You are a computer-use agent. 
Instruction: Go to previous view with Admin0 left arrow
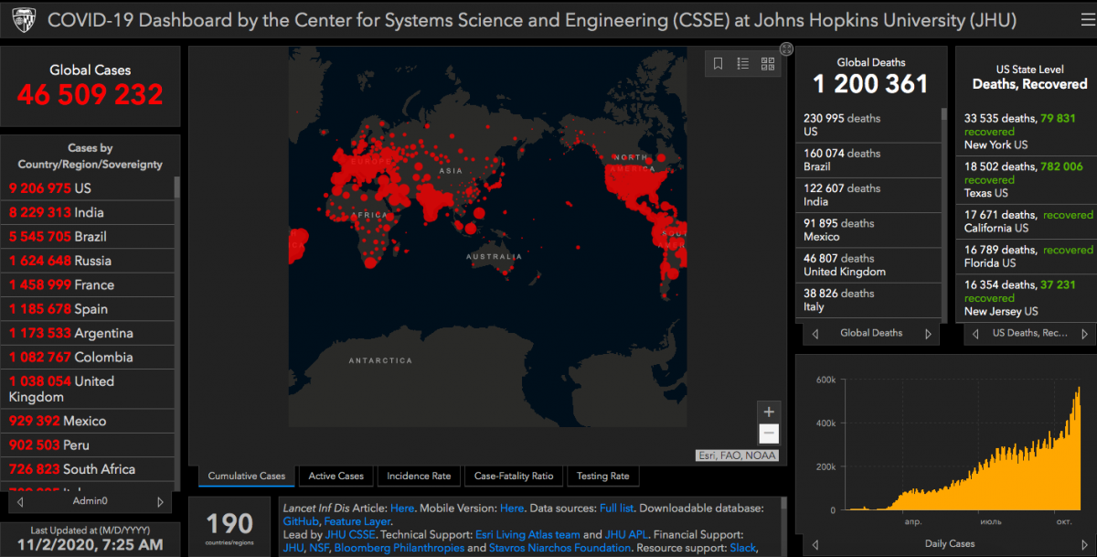coord(21,502)
